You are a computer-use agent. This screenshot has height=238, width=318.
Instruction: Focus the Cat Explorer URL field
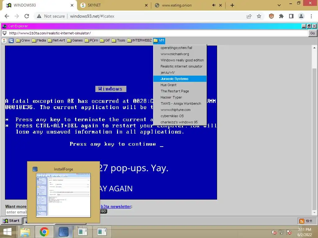(158, 33)
